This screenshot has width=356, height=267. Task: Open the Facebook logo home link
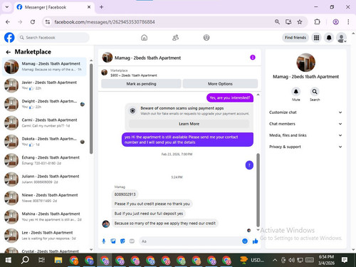pos(9,38)
